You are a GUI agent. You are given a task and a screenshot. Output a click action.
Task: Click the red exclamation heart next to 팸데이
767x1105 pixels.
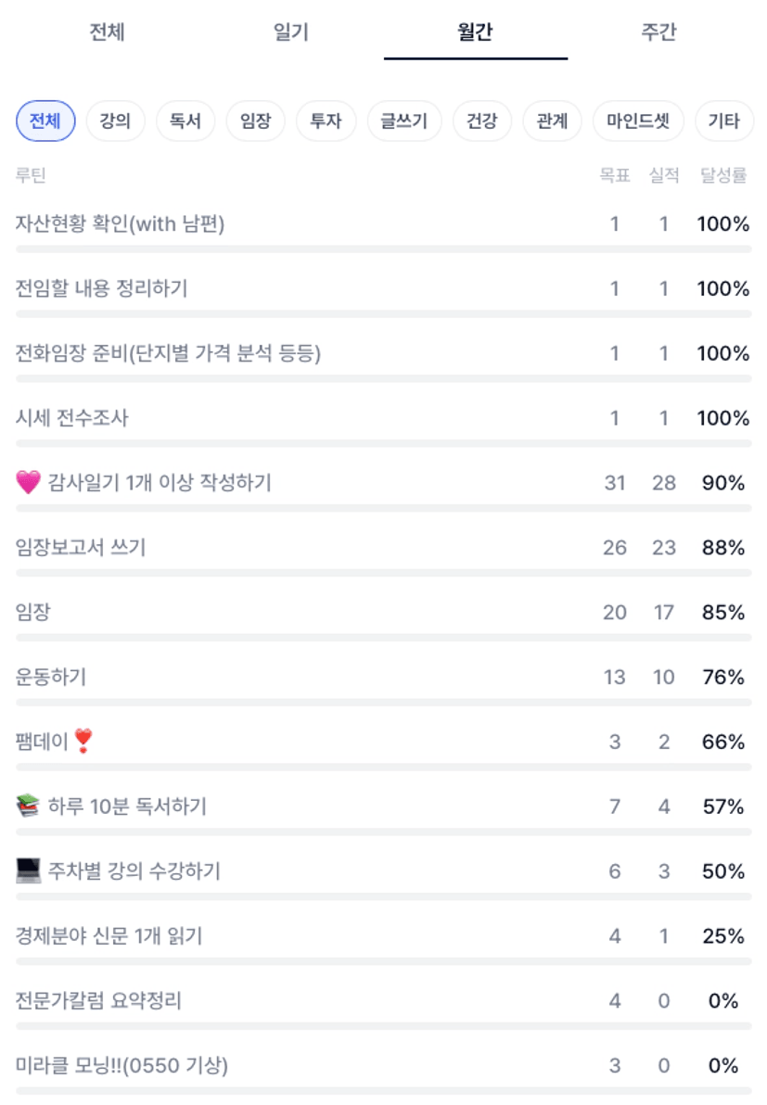point(83,742)
